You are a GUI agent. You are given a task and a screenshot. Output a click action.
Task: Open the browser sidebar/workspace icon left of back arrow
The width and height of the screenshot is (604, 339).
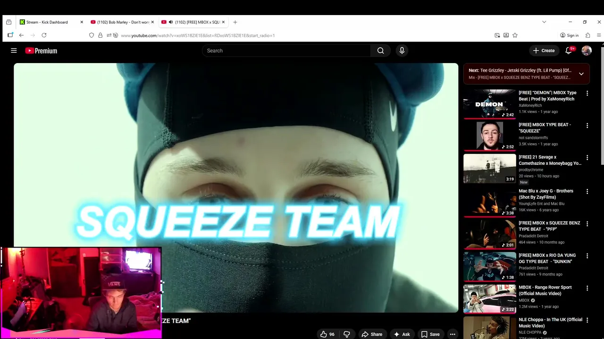10,35
